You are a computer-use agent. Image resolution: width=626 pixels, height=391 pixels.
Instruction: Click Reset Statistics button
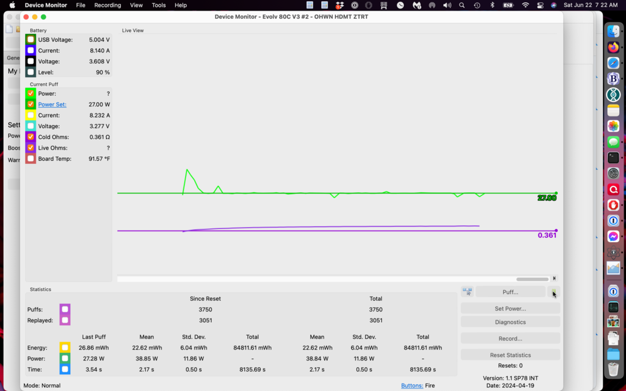click(x=510, y=355)
